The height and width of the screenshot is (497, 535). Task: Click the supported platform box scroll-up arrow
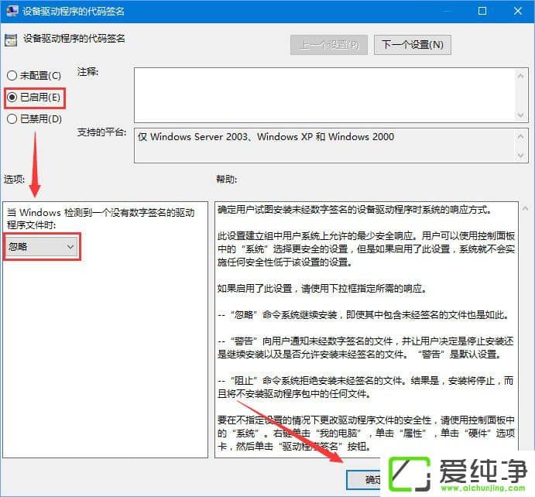point(520,137)
